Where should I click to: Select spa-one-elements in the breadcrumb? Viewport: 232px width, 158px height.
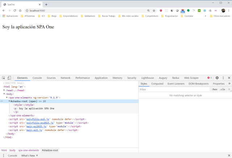pyautogui.click(x=29, y=150)
